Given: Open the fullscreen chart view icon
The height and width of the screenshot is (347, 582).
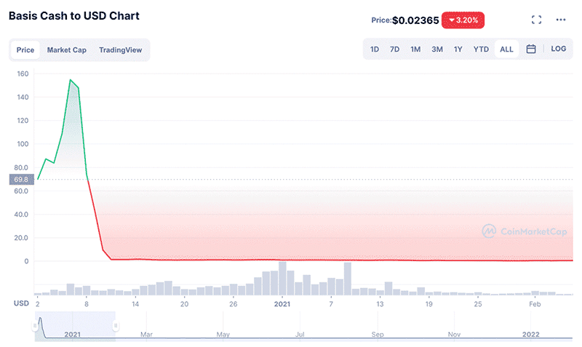Looking at the screenshot, I should pos(536,20).
